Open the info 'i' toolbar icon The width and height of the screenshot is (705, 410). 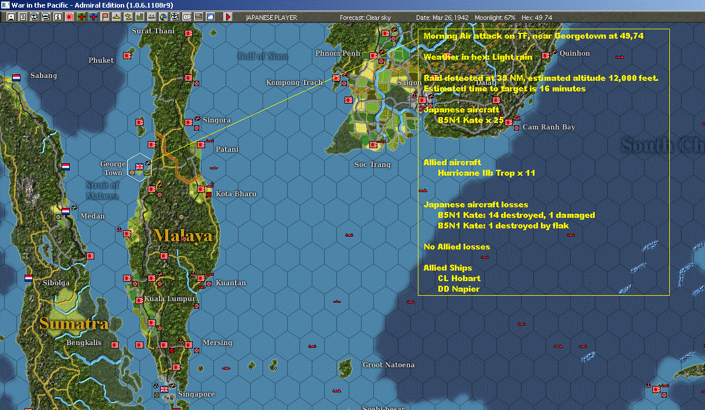57,17
